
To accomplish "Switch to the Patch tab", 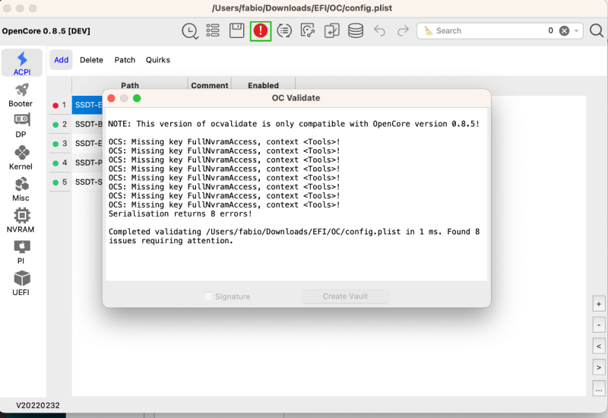I will (x=125, y=60).
